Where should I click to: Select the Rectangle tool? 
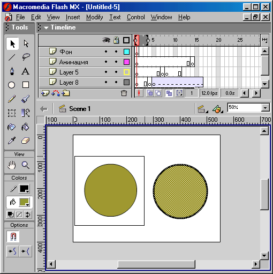(x=26, y=85)
